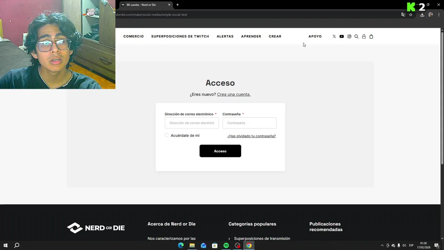Open the YouTube icon in site header

tap(342, 36)
